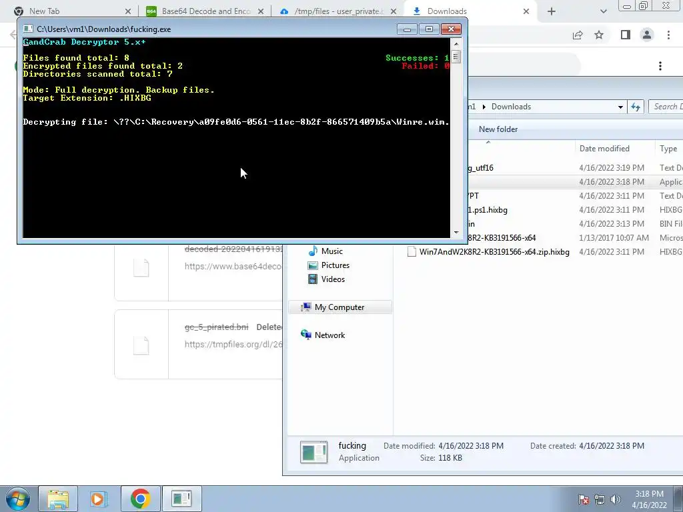
Task: Open the taskbar clock showing 3:18 PM
Action: coord(649,499)
